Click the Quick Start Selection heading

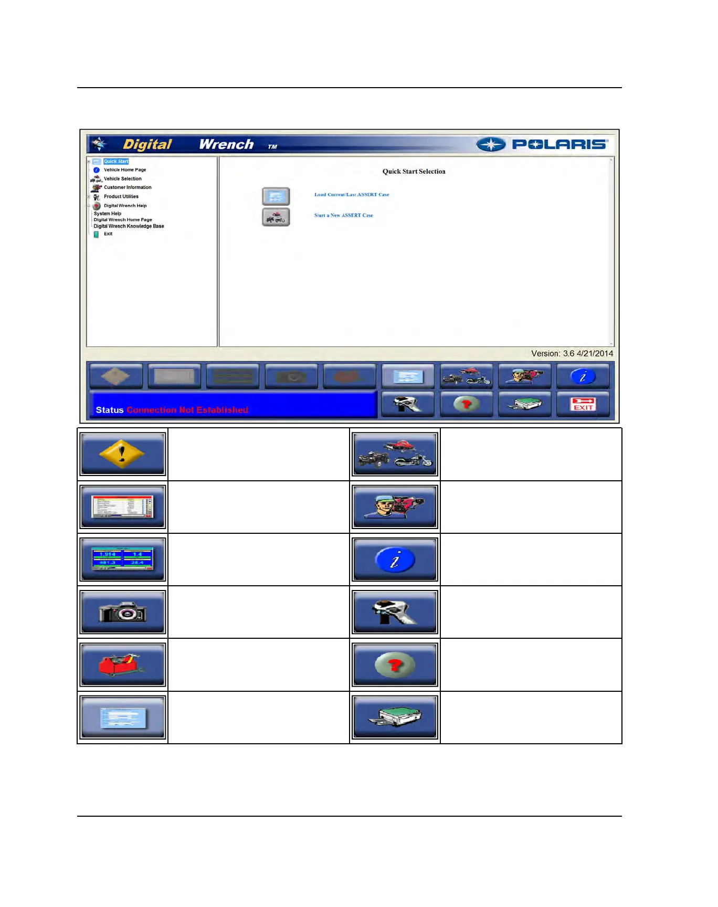(x=414, y=172)
